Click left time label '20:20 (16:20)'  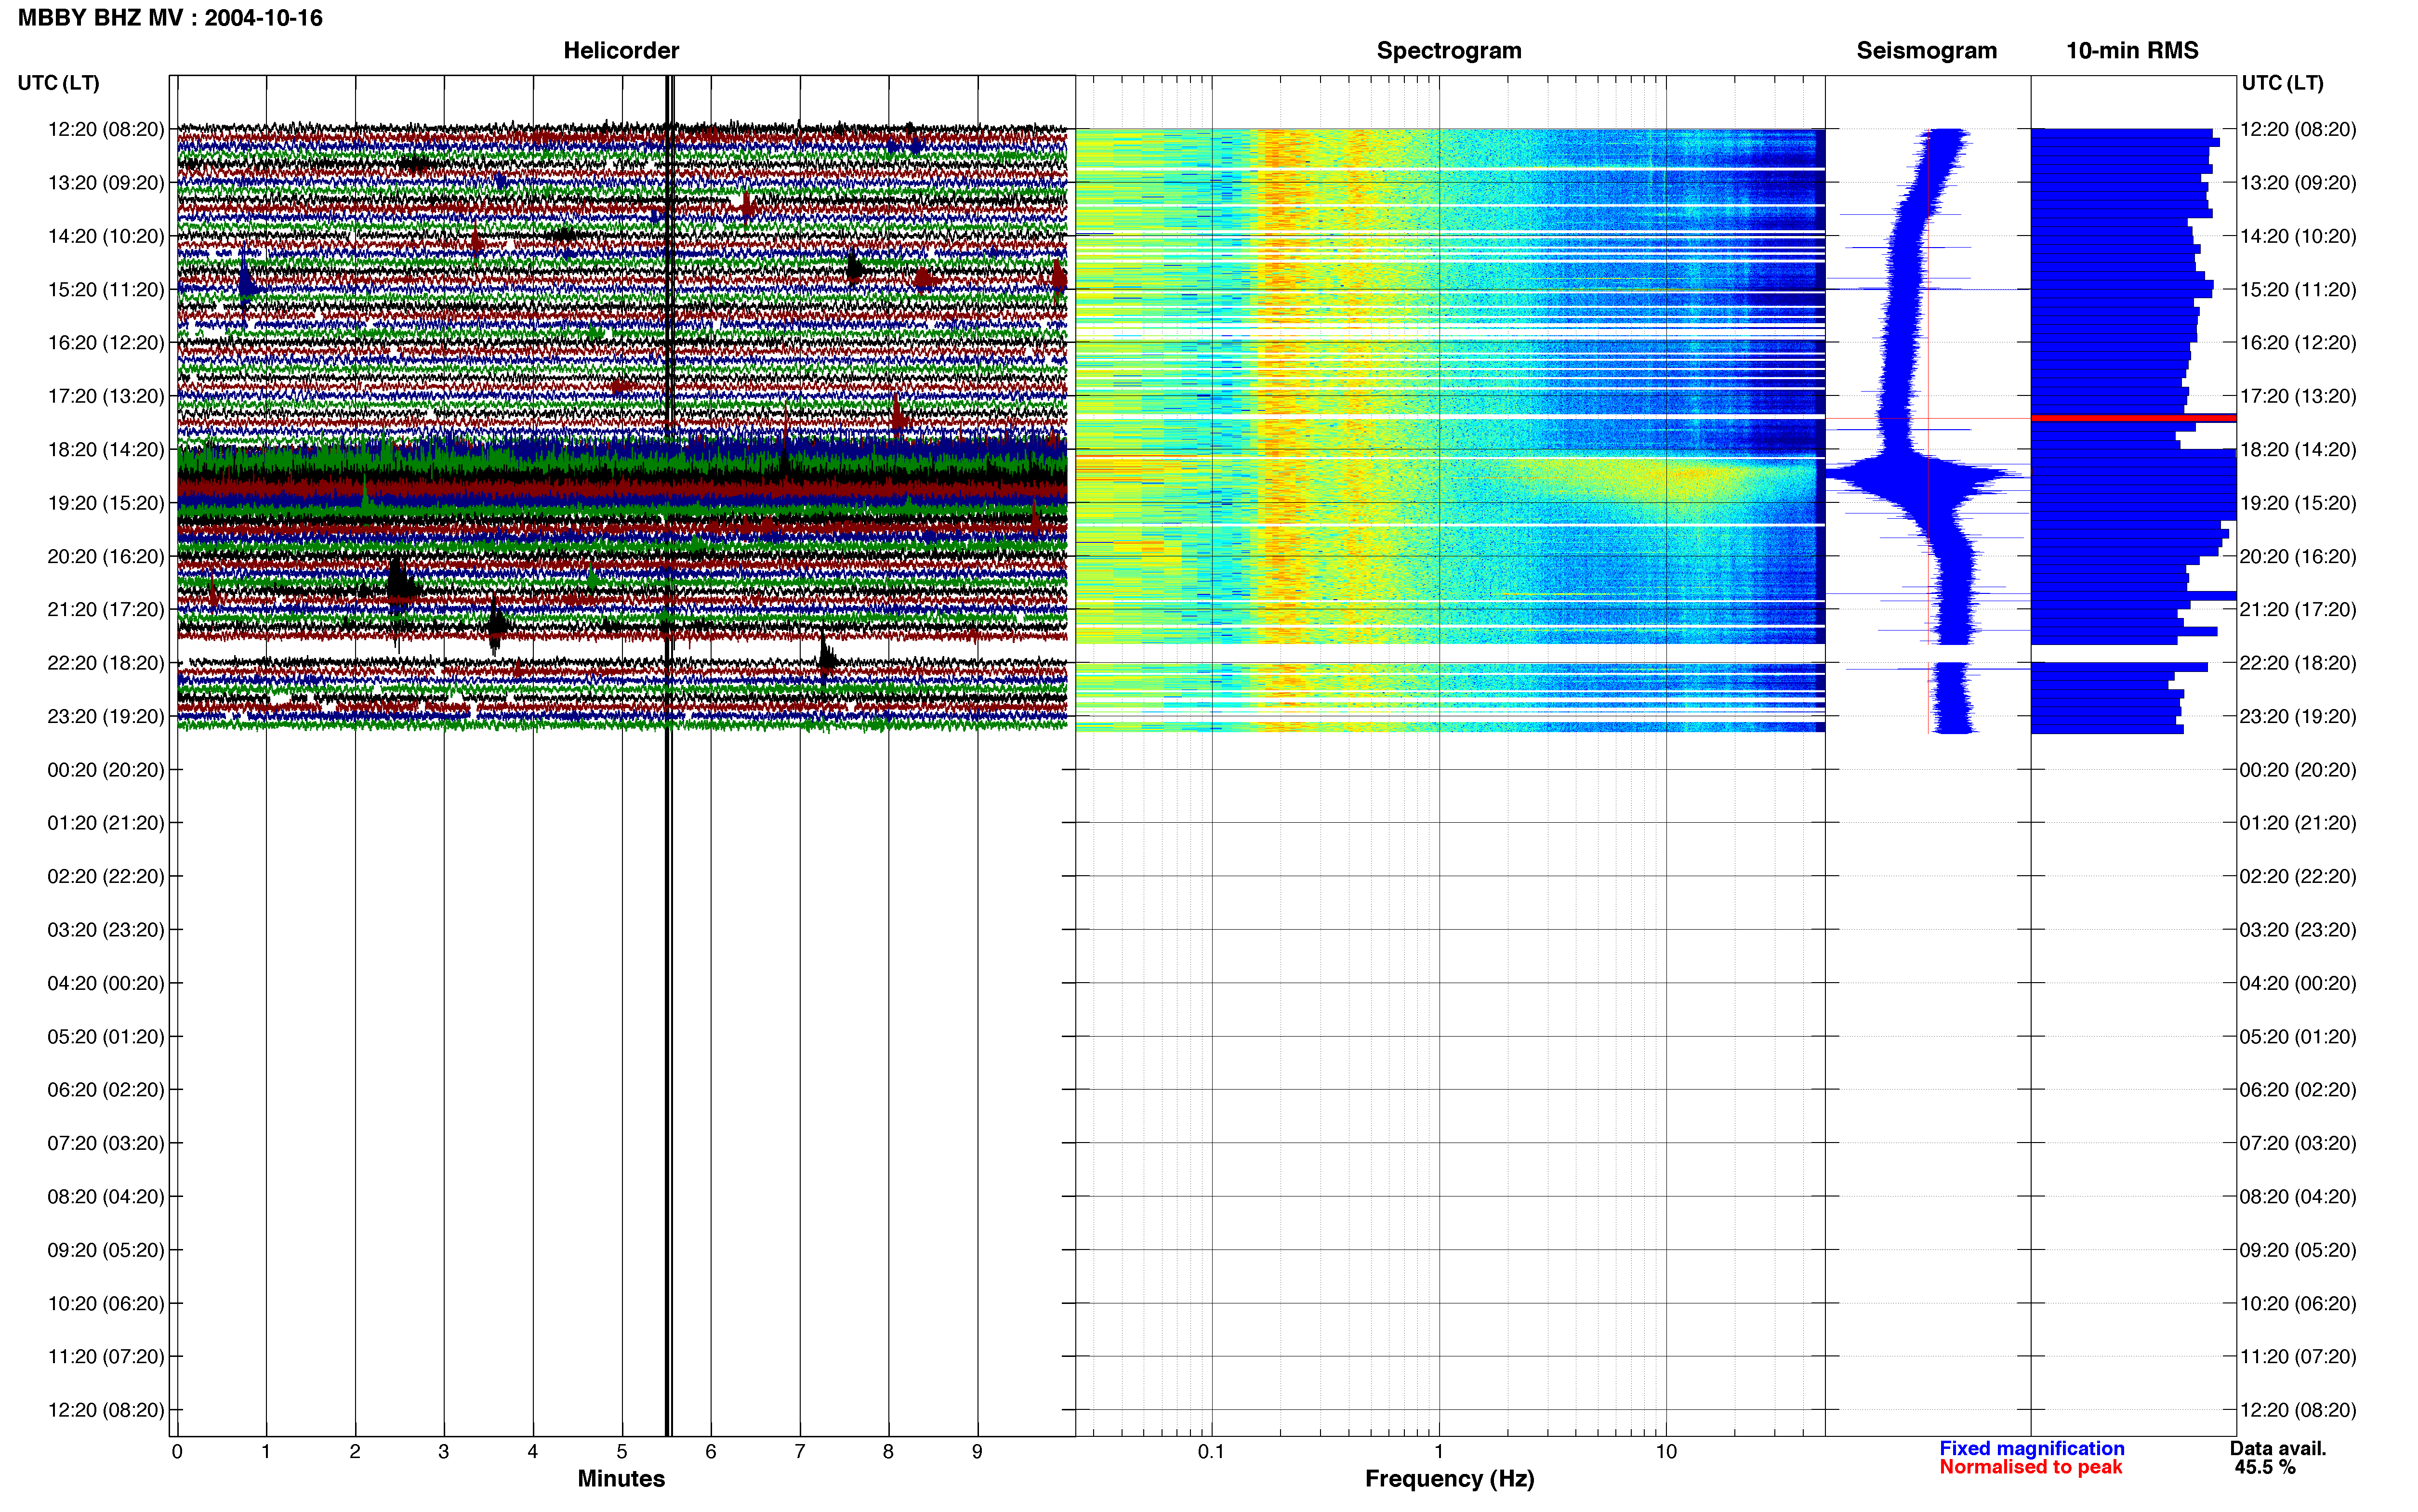point(106,556)
